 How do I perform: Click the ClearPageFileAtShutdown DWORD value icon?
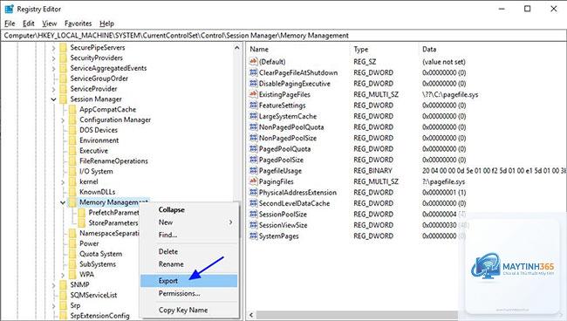pos(254,72)
